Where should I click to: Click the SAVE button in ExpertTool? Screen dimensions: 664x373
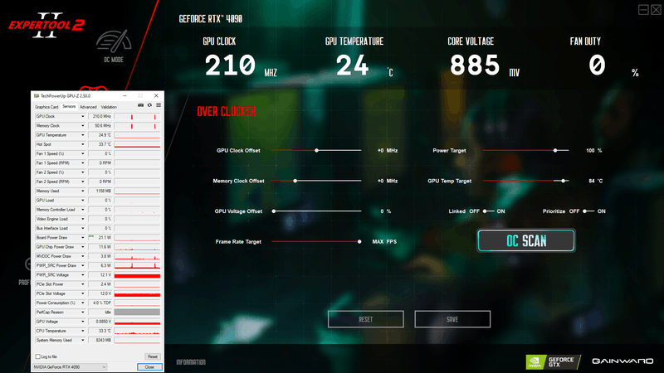pos(452,319)
